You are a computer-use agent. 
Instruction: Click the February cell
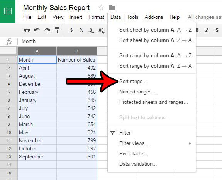(x=37, y=92)
